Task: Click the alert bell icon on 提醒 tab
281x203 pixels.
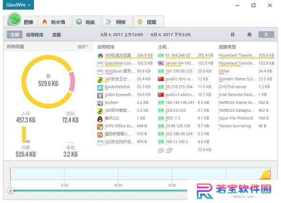Action: pyautogui.click(x=140, y=22)
